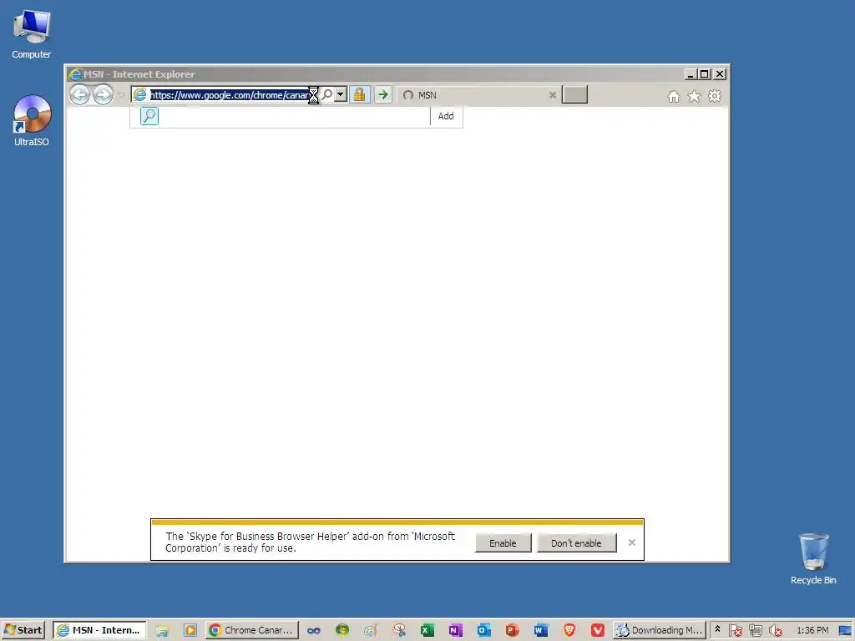Viewport: 855px width, 641px height.
Task: Click the Show Desktop icon at taskbar end
Action: coord(845,631)
